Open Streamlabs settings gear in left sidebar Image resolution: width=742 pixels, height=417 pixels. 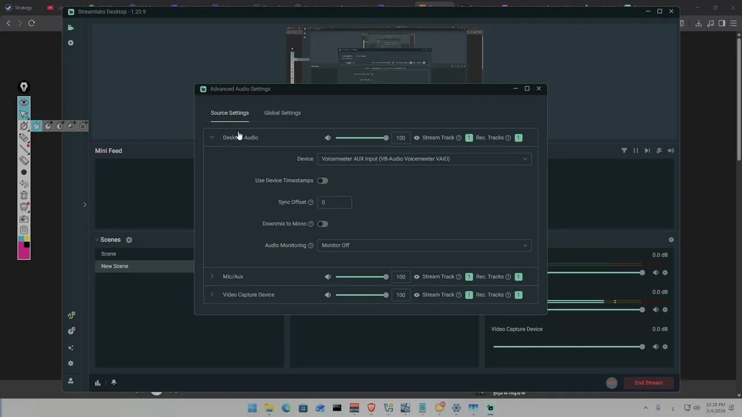71,364
